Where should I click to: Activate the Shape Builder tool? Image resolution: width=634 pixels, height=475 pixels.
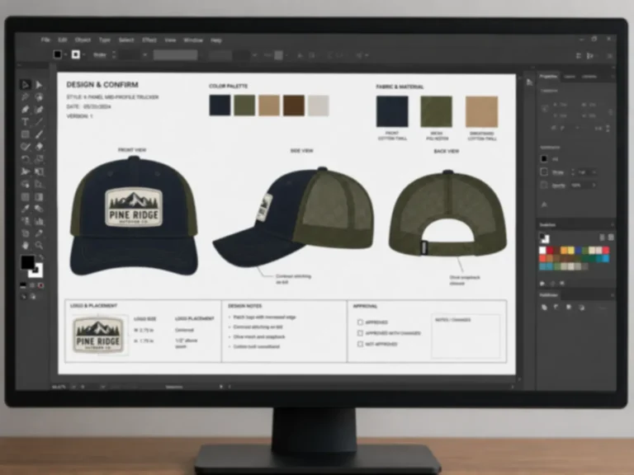click(25, 184)
